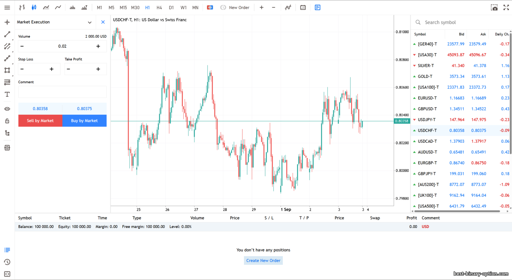The image size is (512, 280).
Task: Open the trade history clock icon
Action: pyautogui.click(x=7, y=262)
